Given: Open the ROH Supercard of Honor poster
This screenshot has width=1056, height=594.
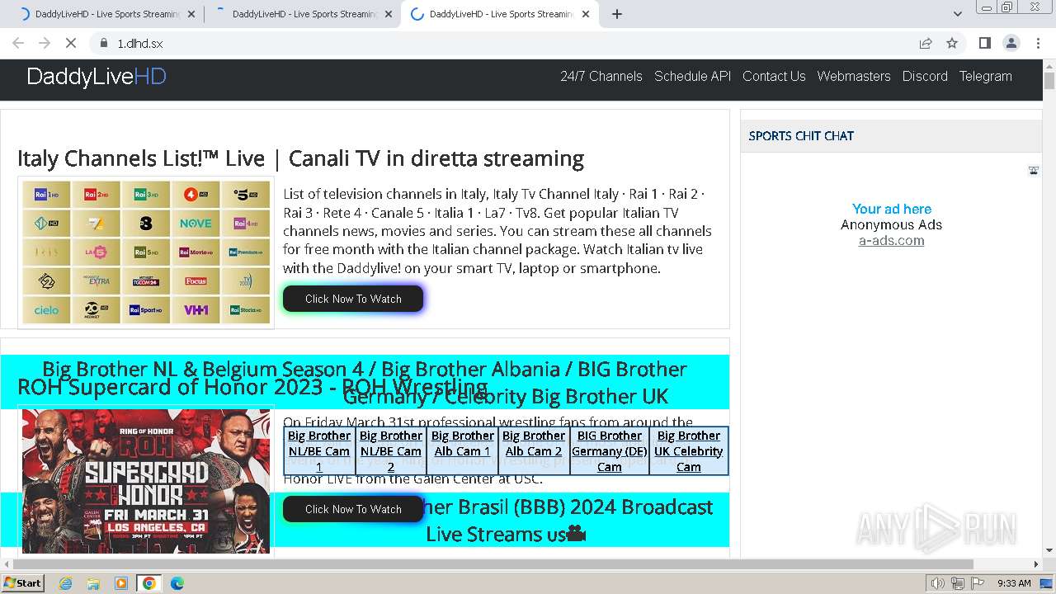Looking at the screenshot, I should 146,481.
